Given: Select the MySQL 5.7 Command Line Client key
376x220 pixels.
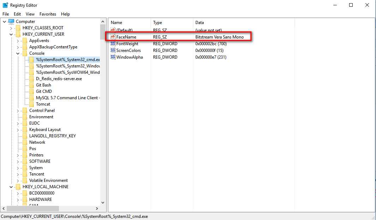Looking at the screenshot, I should click(68, 98).
